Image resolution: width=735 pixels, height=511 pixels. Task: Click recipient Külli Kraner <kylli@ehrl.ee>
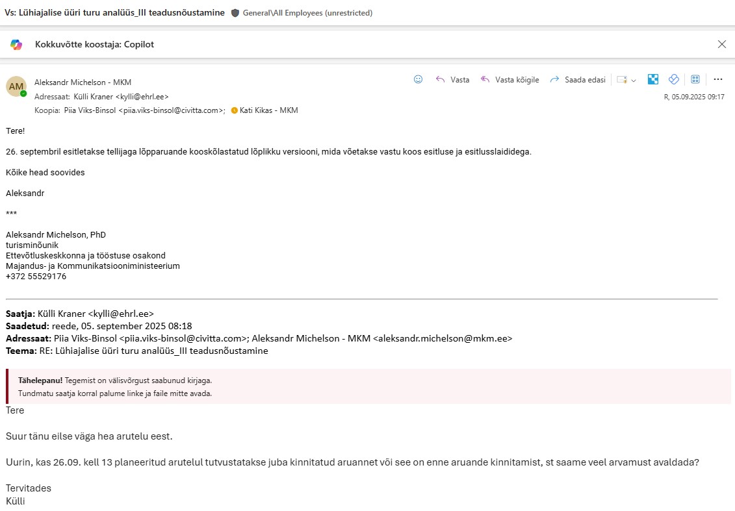(x=121, y=97)
